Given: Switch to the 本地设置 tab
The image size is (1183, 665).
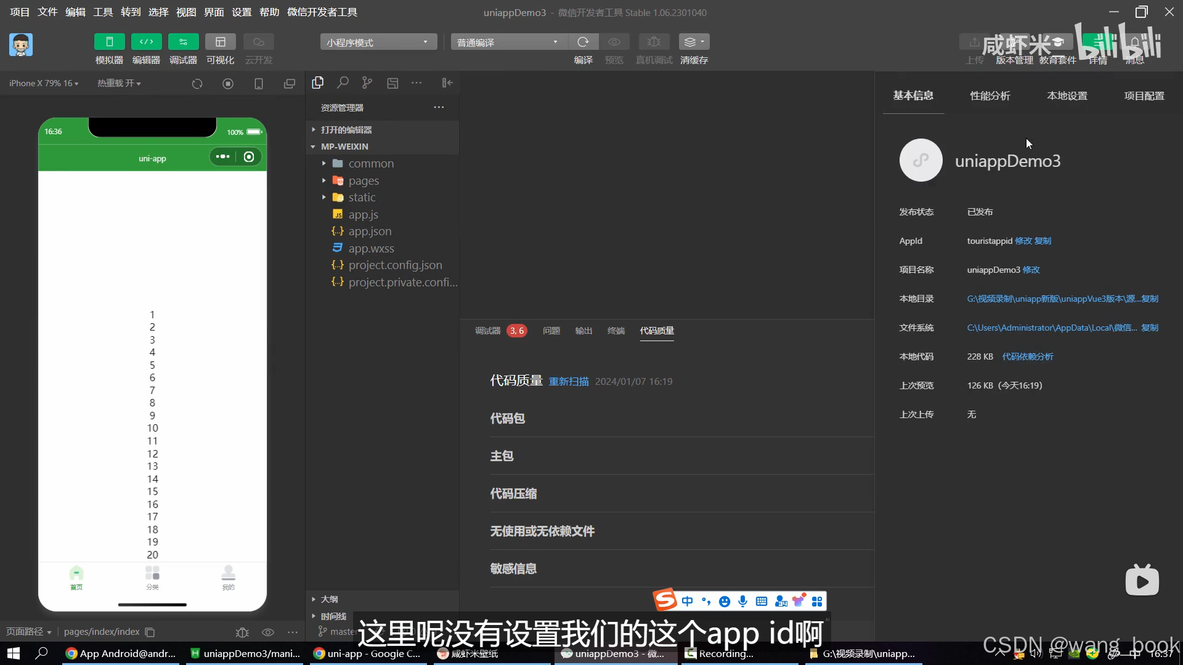Looking at the screenshot, I should pos(1067,95).
